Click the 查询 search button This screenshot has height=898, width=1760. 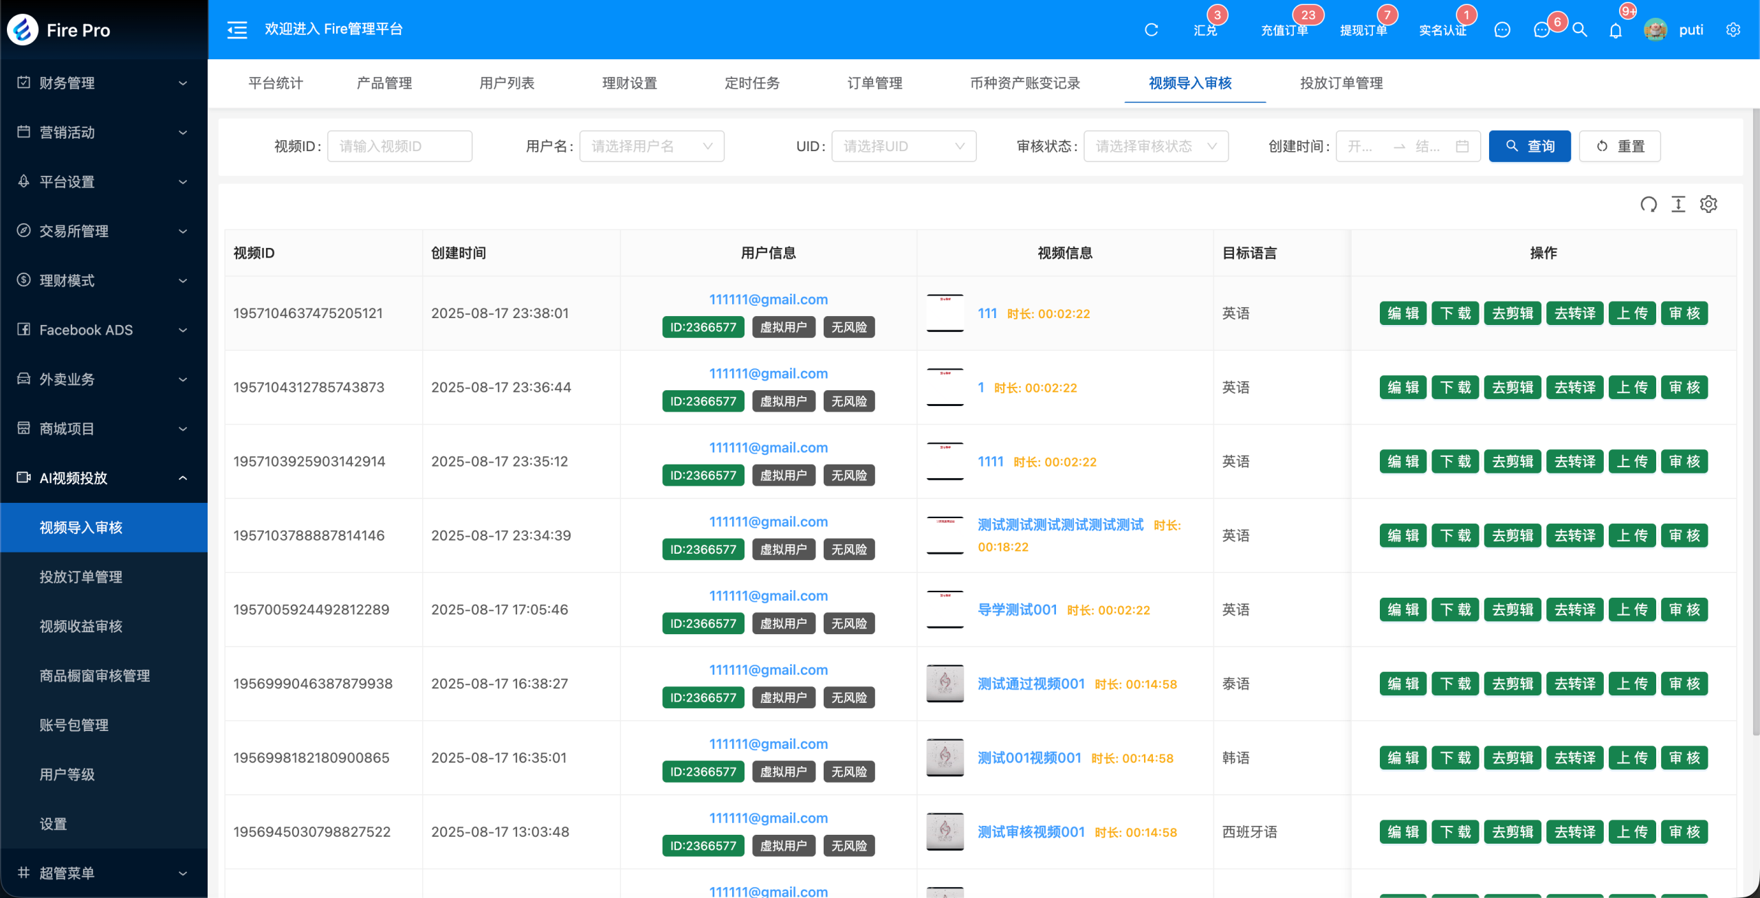1529,146
